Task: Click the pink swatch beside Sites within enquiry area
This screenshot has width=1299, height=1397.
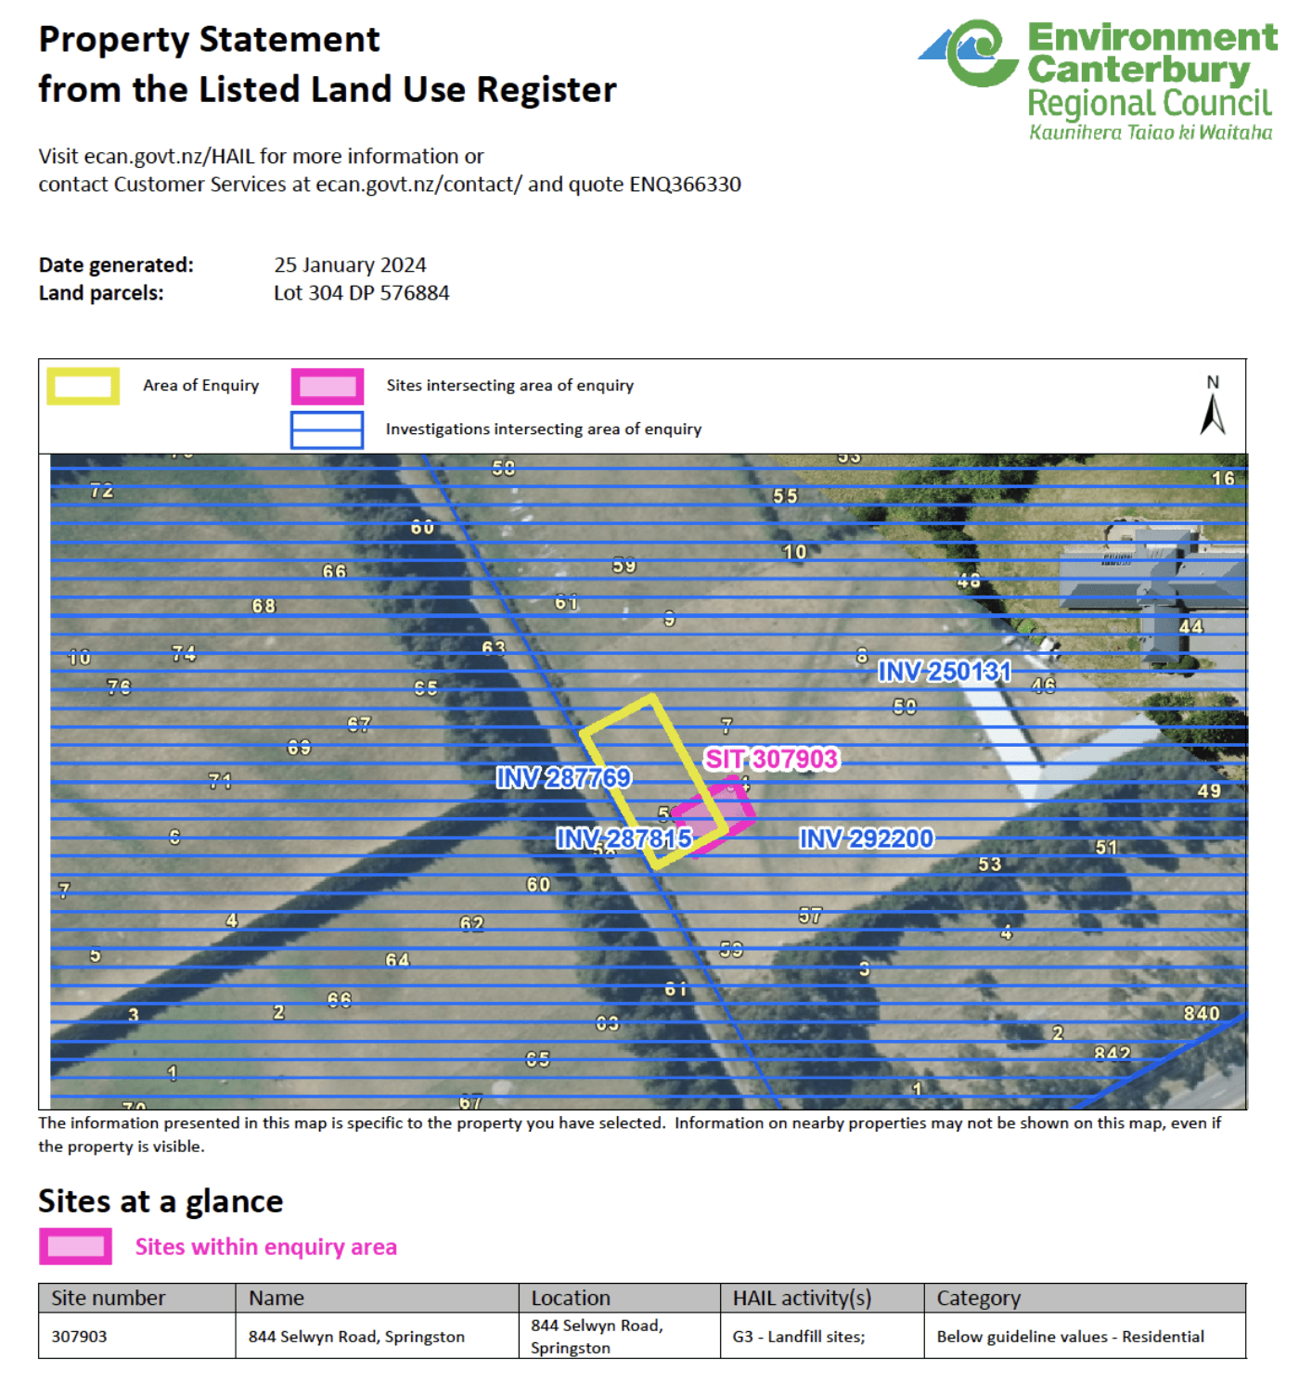Action: tap(75, 1246)
